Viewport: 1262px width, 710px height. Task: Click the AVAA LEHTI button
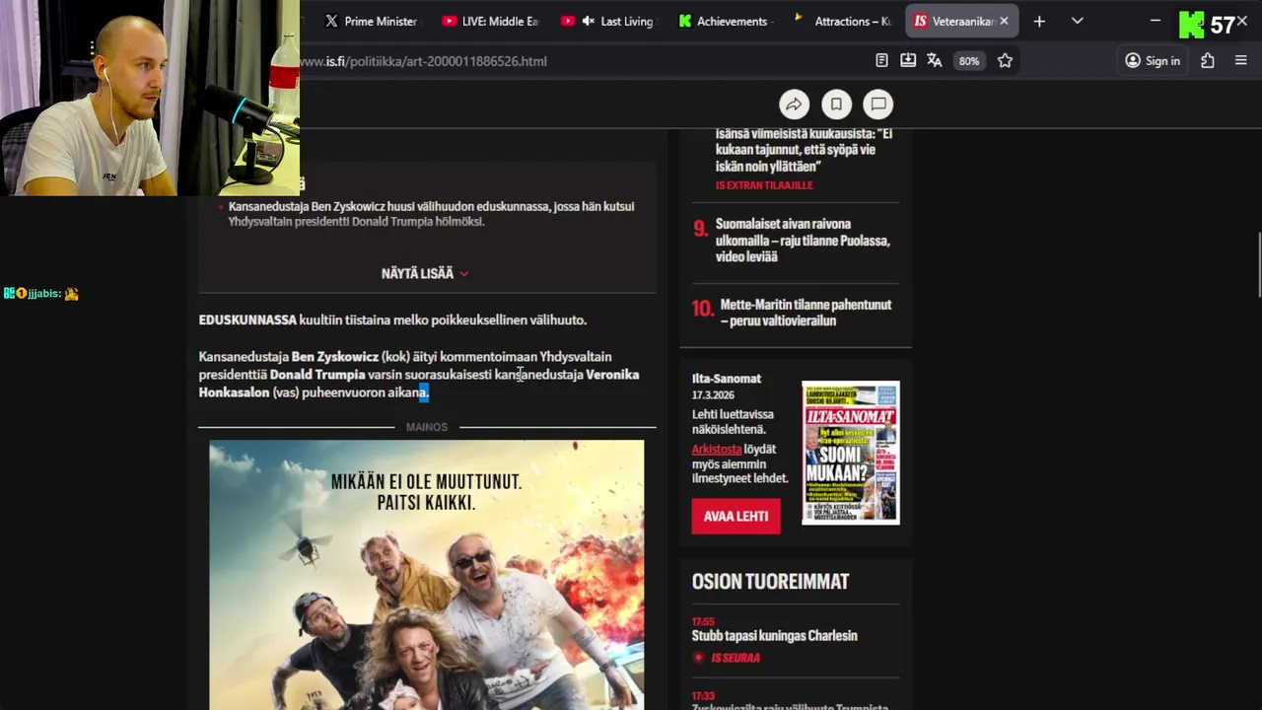tap(736, 516)
